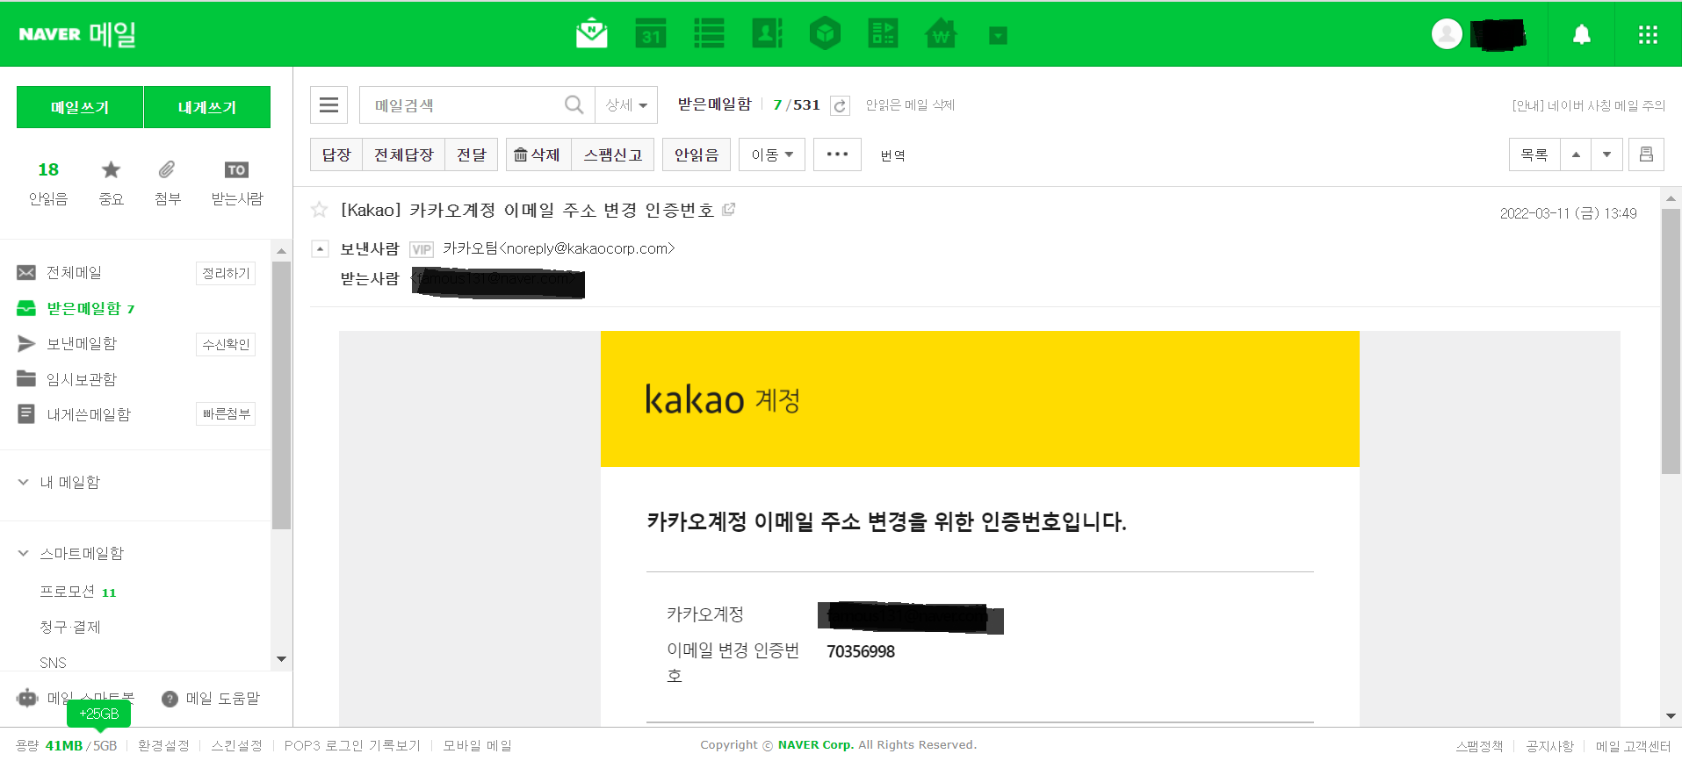This screenshot has width=1682, height=761.
Task: Open the Office documents icon in header
Action: [x=883, y=34]
